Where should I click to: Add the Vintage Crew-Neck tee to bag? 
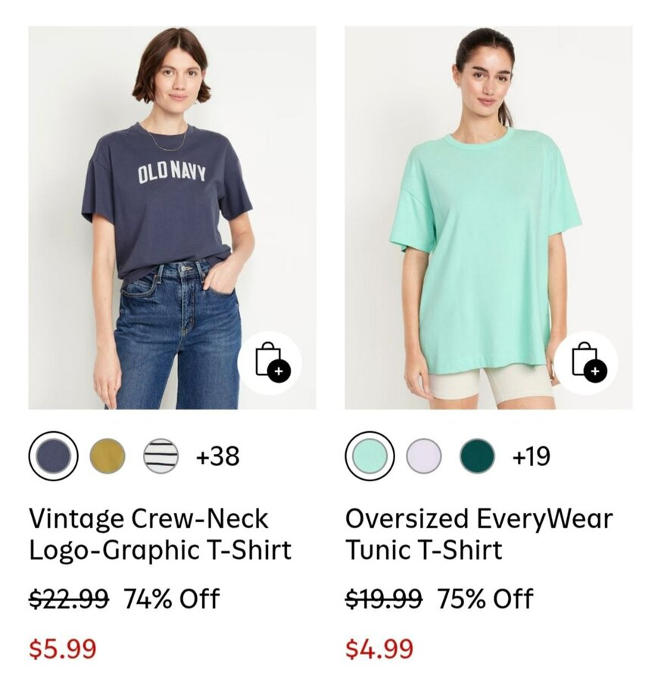pos(270,362)
